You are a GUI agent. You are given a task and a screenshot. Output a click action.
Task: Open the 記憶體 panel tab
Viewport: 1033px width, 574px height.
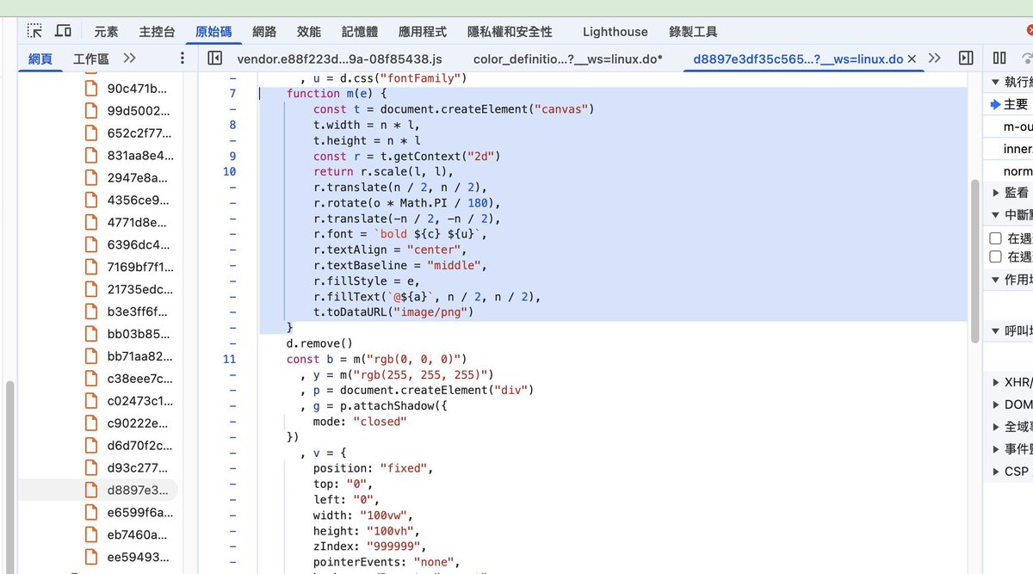point(360,32)
